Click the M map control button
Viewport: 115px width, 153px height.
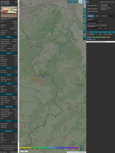click(x=84, y=25)
